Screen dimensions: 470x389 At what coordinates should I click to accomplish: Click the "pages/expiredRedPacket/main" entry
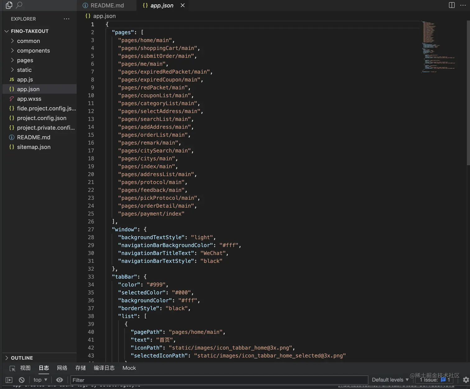coord(164,72)
